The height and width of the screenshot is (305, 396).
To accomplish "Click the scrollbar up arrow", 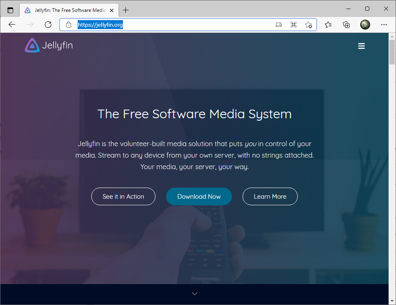I will click(392, 36).
